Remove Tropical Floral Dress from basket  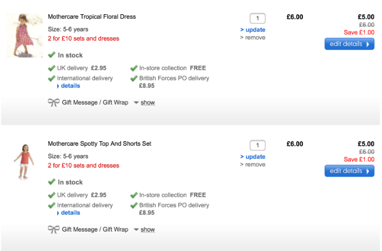point(253,38)
